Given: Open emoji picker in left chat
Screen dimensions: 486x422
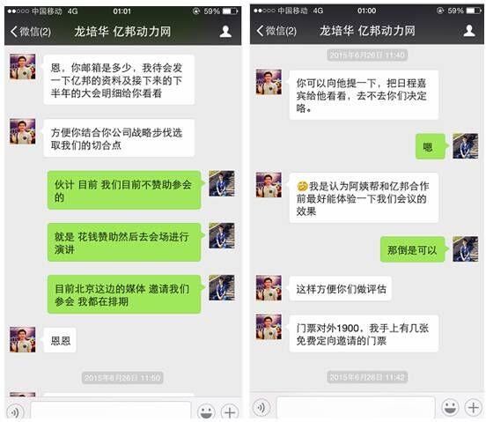Looking at the screenshot, I should pos(206,412).
